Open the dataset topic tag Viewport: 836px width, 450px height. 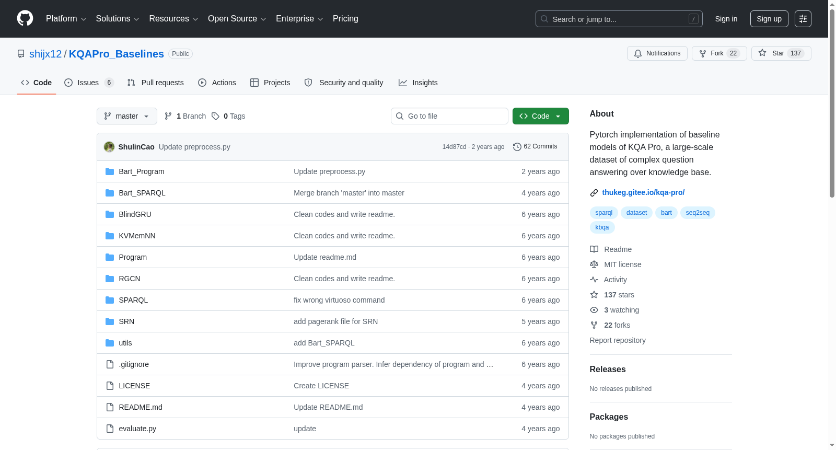pyautogui.click(x=636, y=213)
